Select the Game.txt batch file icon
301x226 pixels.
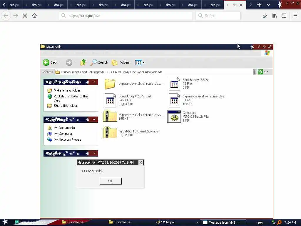(174, 117)
